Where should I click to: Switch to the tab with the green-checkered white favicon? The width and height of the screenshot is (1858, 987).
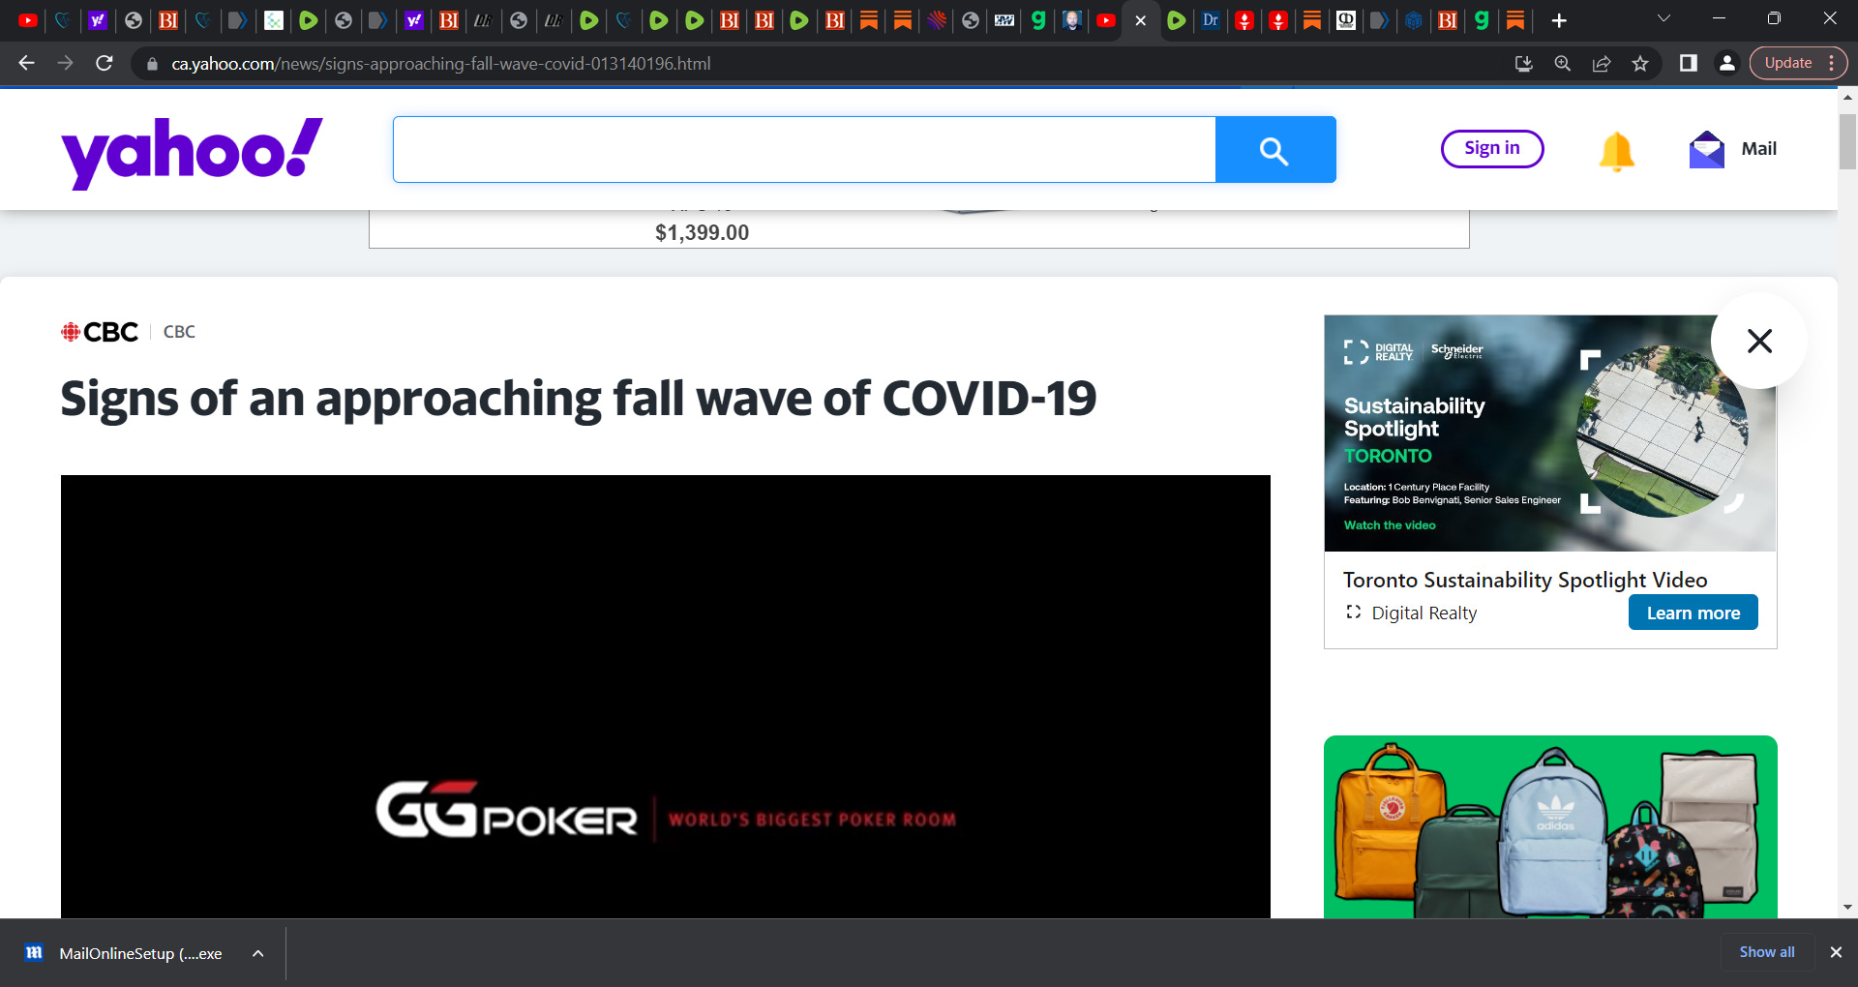pyautogui.click(x=274, y=20)
